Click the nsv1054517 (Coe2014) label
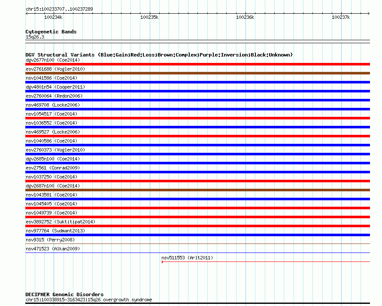This screenshot has width=382, height=306. tap(52, 114)
